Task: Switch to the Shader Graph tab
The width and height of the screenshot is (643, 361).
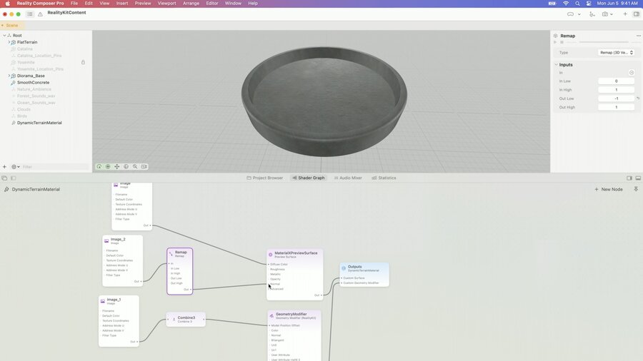Action: pos(309,178)
